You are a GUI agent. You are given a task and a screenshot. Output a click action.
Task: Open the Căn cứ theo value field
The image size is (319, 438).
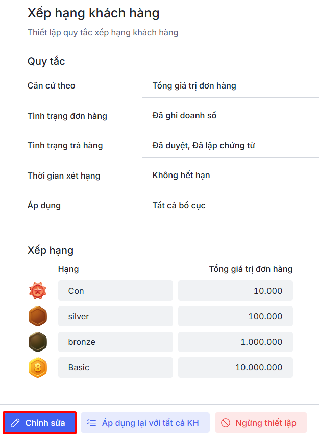pos(230,86)
